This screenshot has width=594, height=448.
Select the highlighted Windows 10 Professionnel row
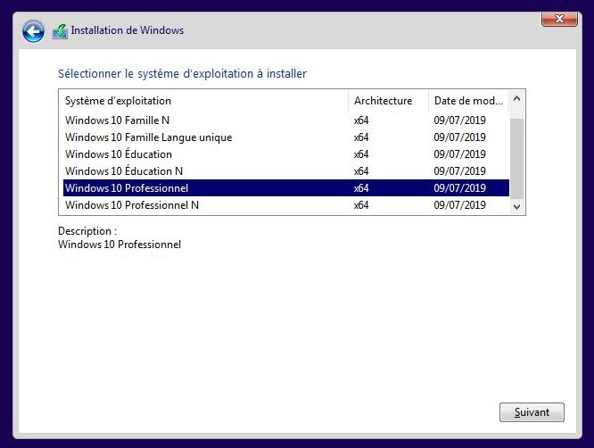[x=127, y=188]
